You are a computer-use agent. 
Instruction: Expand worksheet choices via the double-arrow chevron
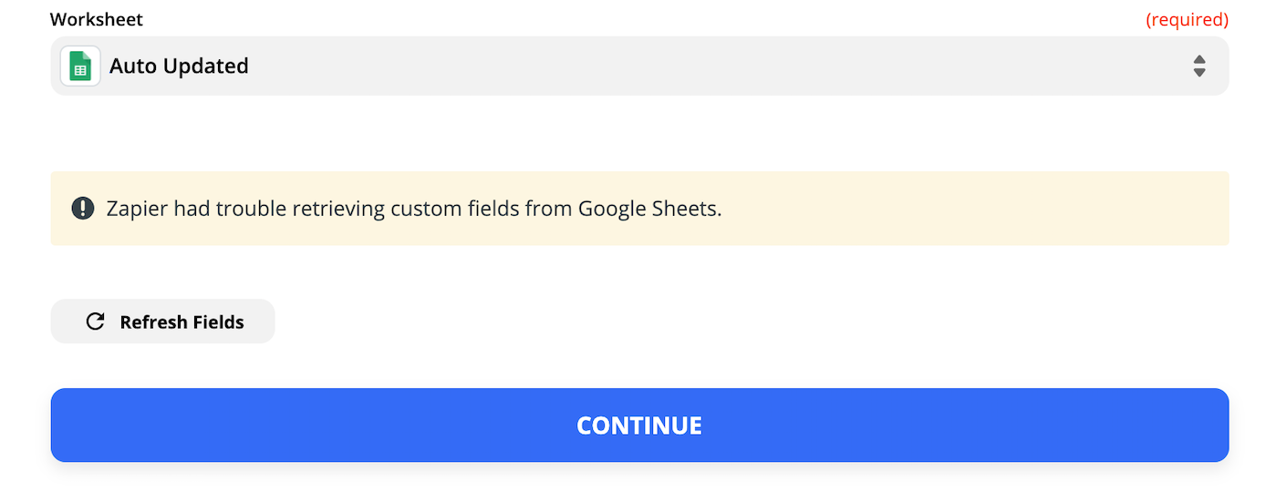(1199, 66)
